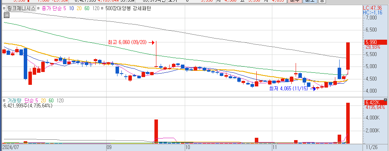This screenshot has height=151, width=389.
Task: Select volume 단순 5 moving average label
Action: (x=31, y=100)
